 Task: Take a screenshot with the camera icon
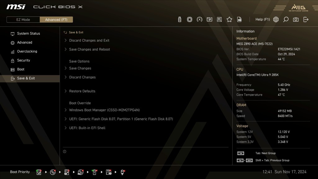[x=296, y=20]
